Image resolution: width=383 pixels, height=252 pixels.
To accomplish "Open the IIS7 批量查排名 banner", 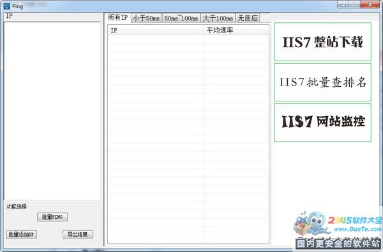I will pyautogui.click(x=322, y=82).
